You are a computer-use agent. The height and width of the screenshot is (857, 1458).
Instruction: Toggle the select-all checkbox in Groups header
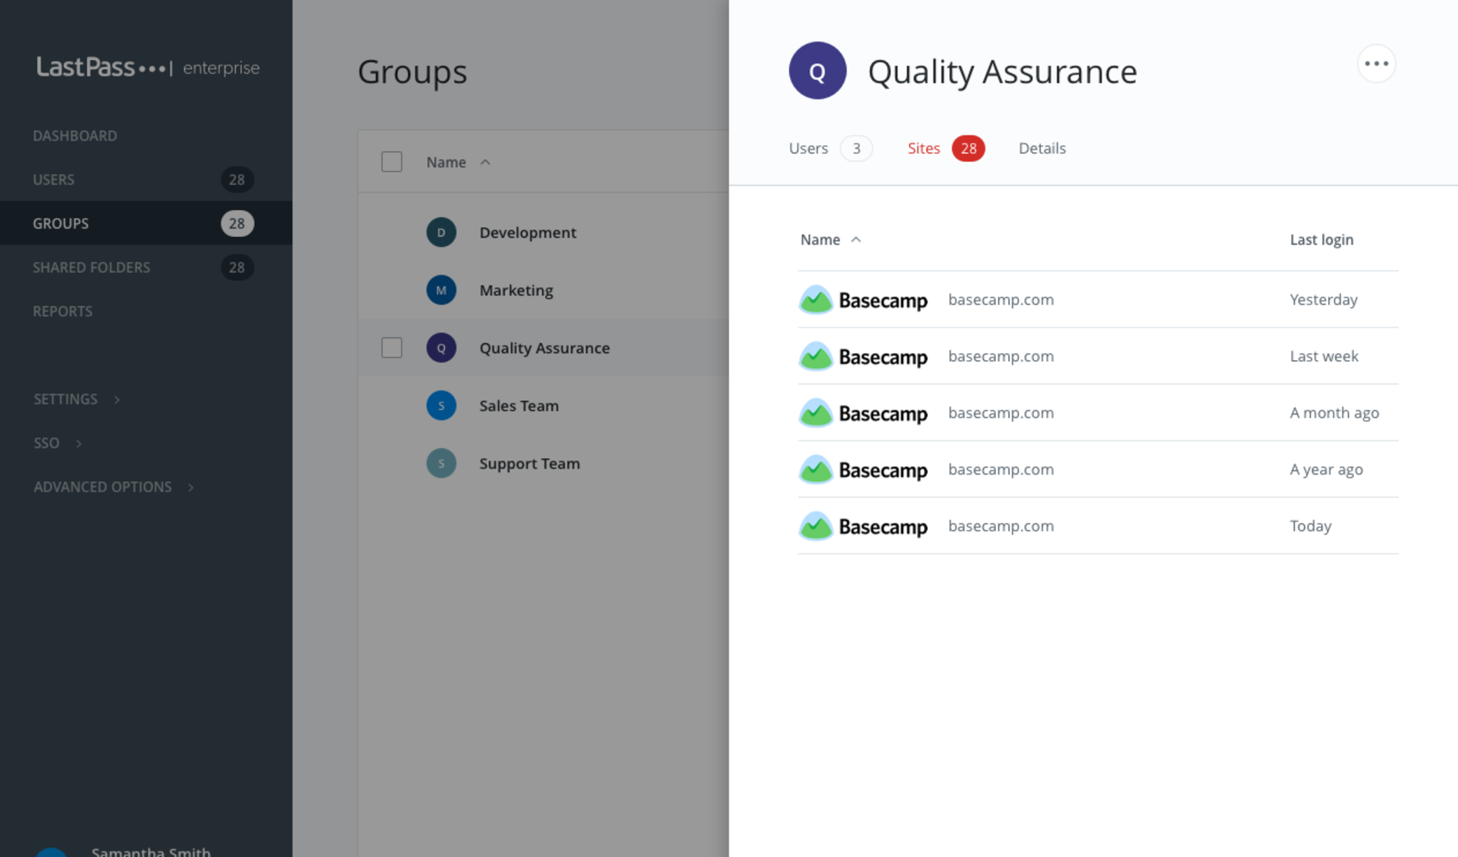(392, 162)
